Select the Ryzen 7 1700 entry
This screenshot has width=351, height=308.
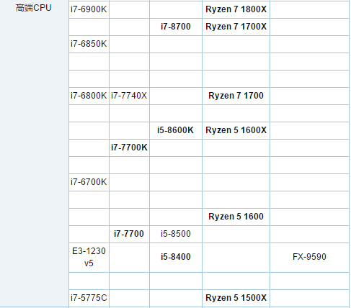tap(236, 96)
